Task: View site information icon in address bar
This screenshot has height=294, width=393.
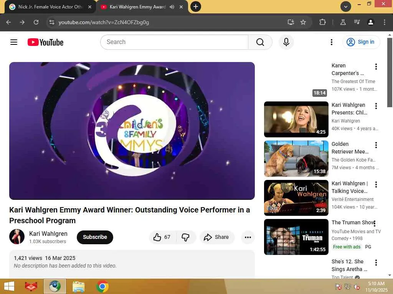Action: click(x=52, y=22)
